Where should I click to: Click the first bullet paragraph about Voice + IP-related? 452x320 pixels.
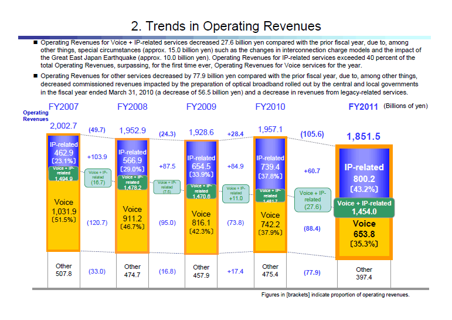pyautogui.click(x=230, y=53)
